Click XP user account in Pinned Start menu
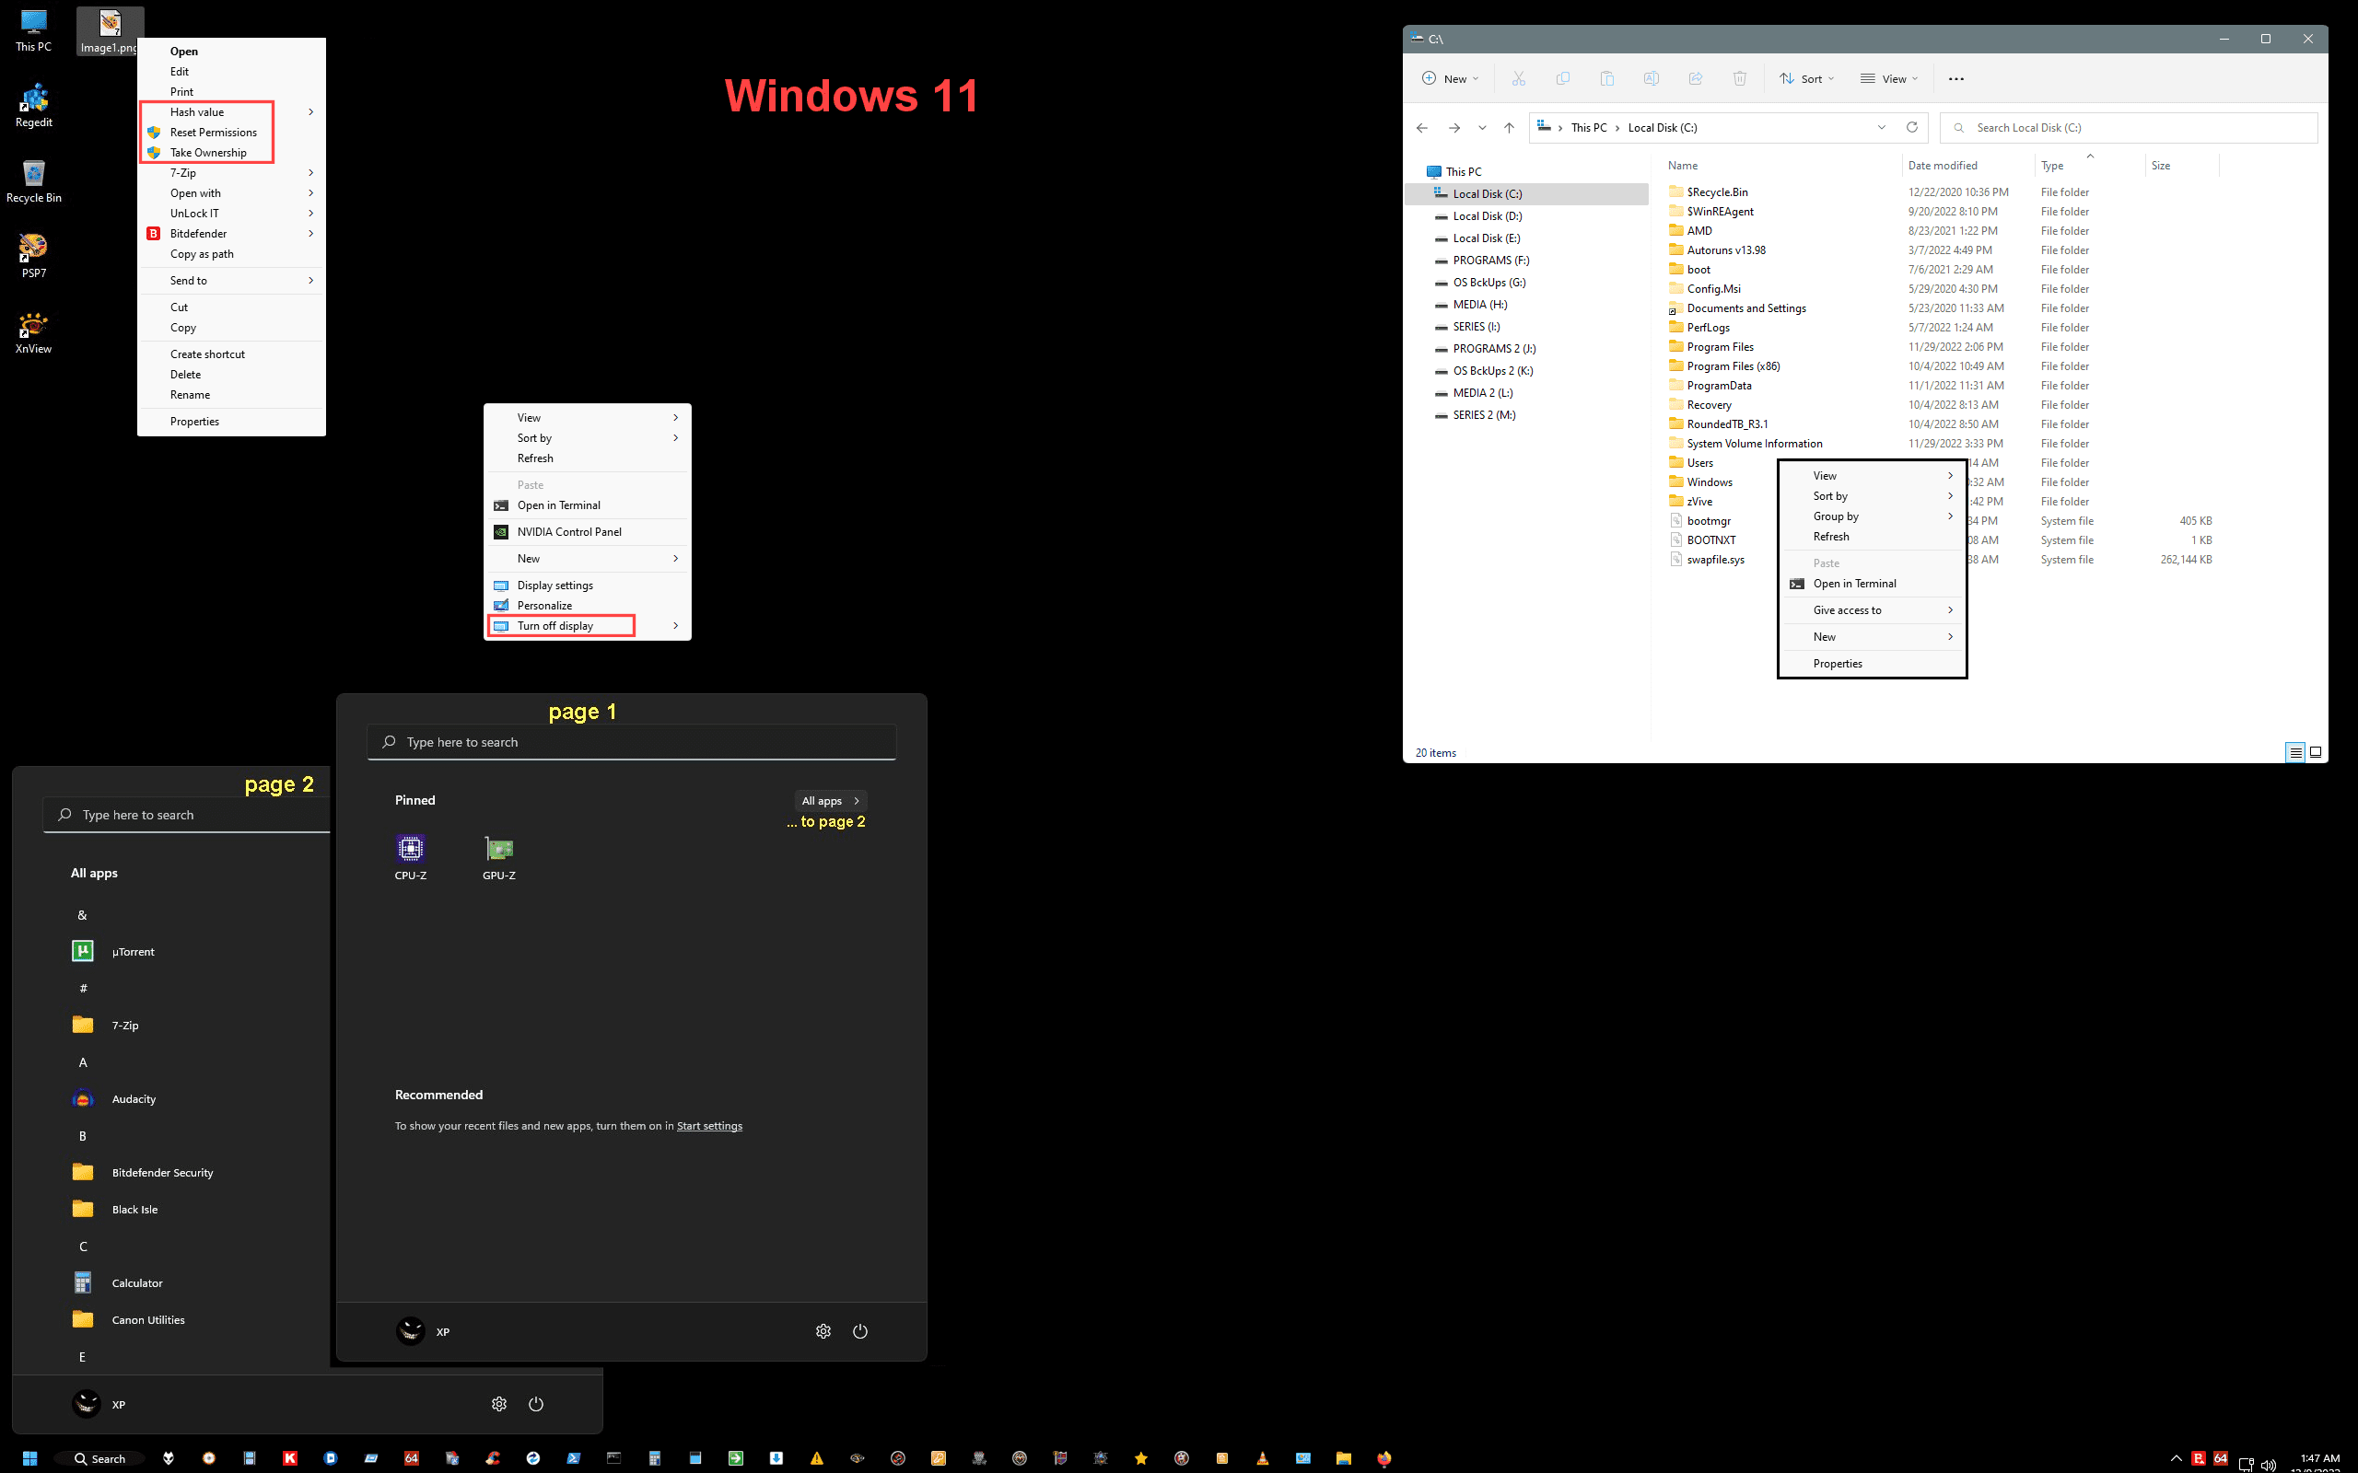The image size is (2358, 1473). [424, 1331]
